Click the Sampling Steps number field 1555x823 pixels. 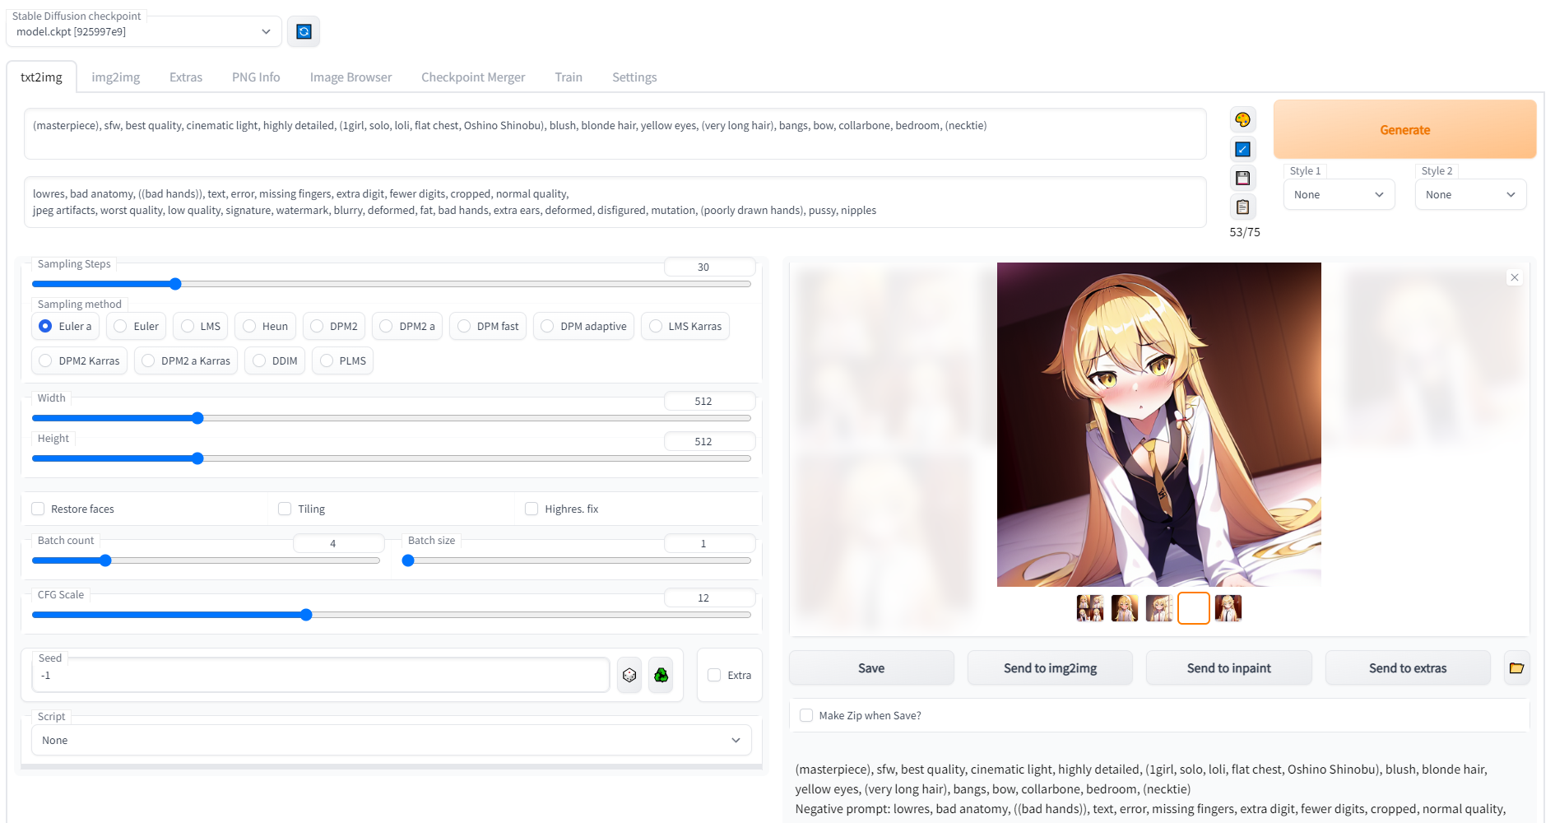click(x=709, y=267)
